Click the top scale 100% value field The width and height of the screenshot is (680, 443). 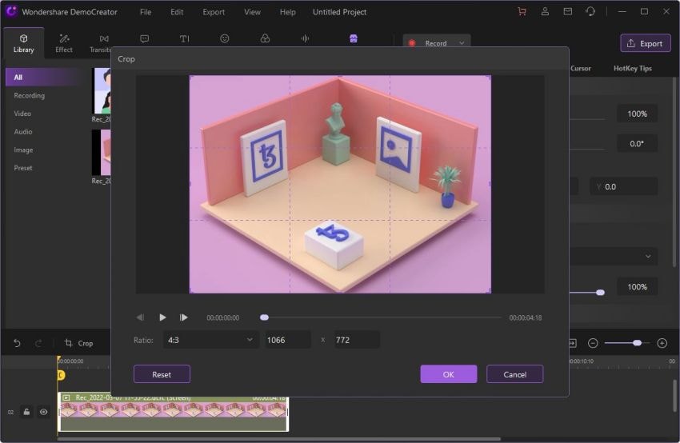tap(637, 114)
